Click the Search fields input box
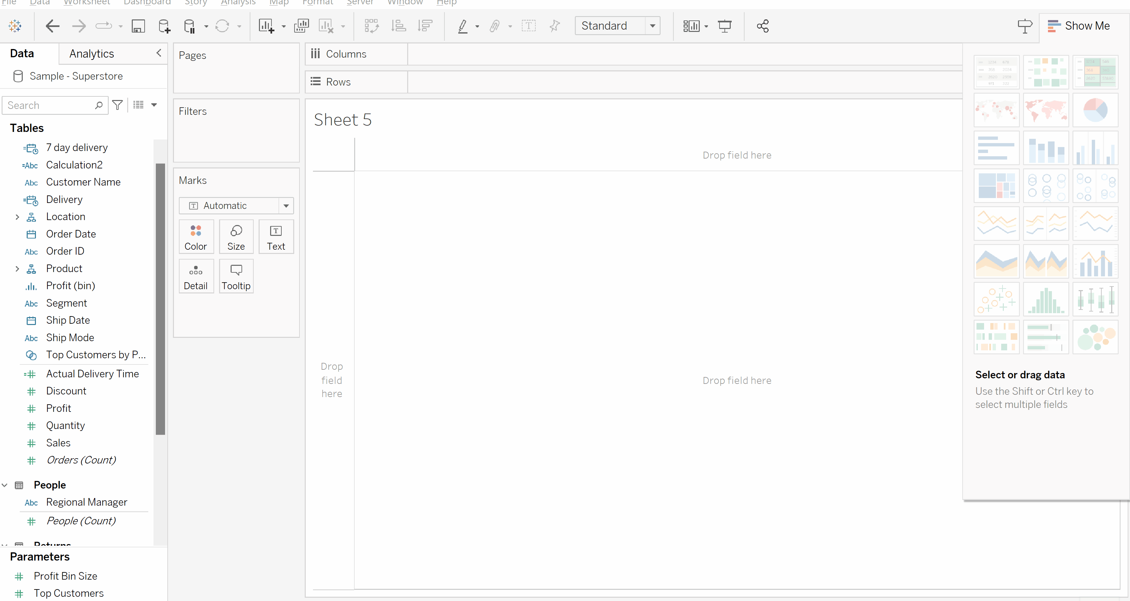1130x601 pixels. 49,106
